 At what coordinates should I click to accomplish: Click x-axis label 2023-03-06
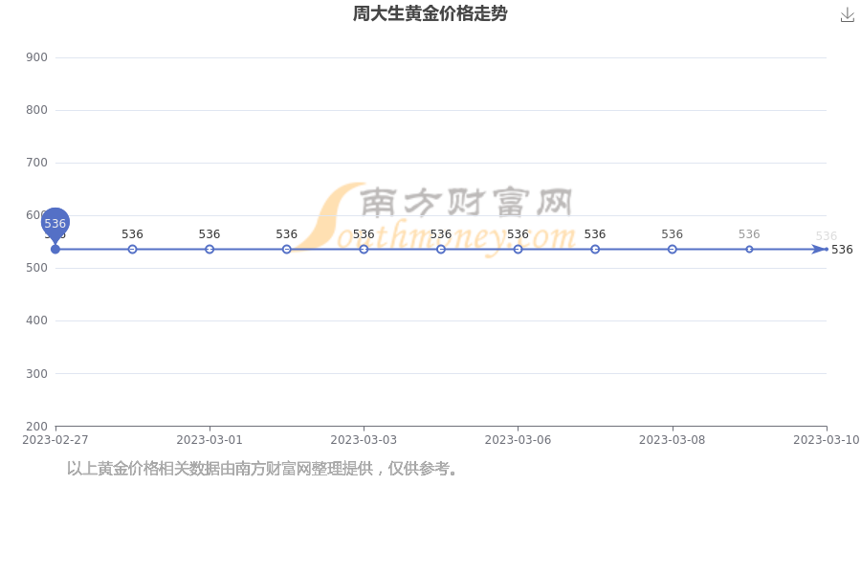pyautogui.click(x=518, y=440)
